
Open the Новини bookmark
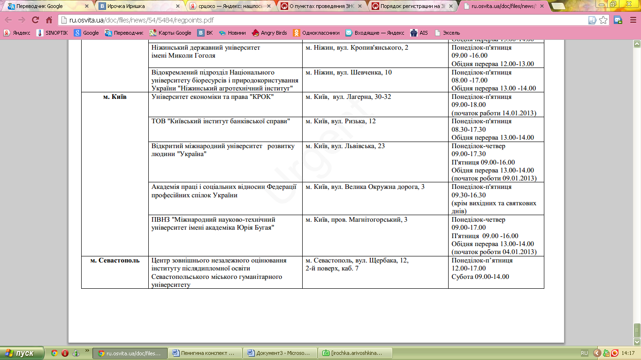[x=232, y=33]
